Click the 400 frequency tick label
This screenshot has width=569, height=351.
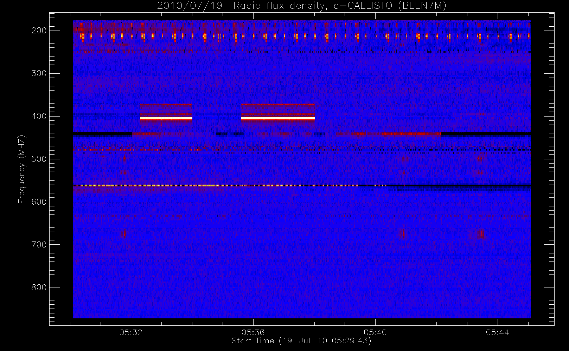39,116
